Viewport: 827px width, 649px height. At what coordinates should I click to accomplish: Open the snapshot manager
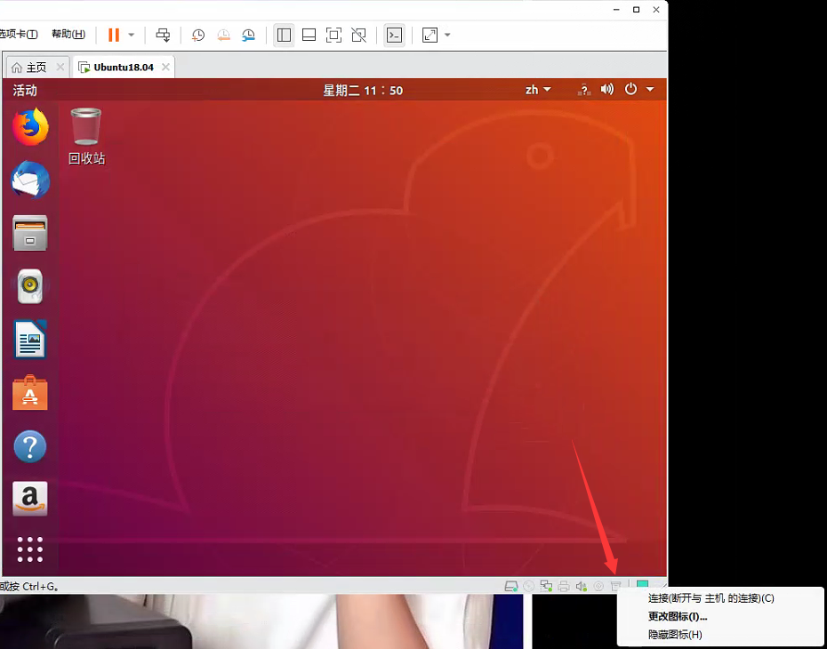coord(248,36)
